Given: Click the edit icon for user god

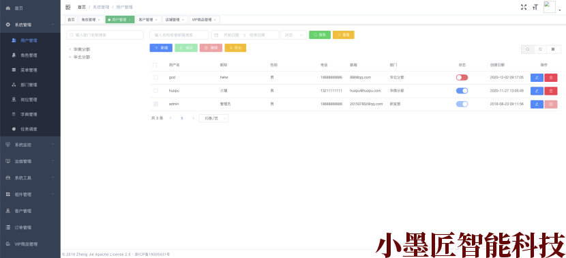Looking at the screenshot, I should pos(537,78).
